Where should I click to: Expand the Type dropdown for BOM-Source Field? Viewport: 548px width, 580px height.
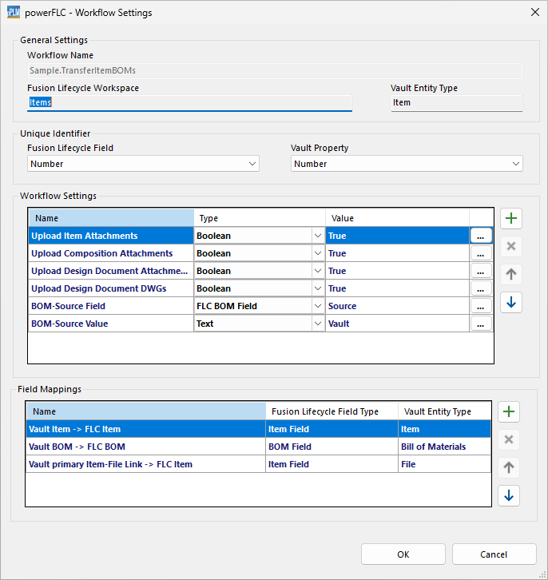pos(317,306)
